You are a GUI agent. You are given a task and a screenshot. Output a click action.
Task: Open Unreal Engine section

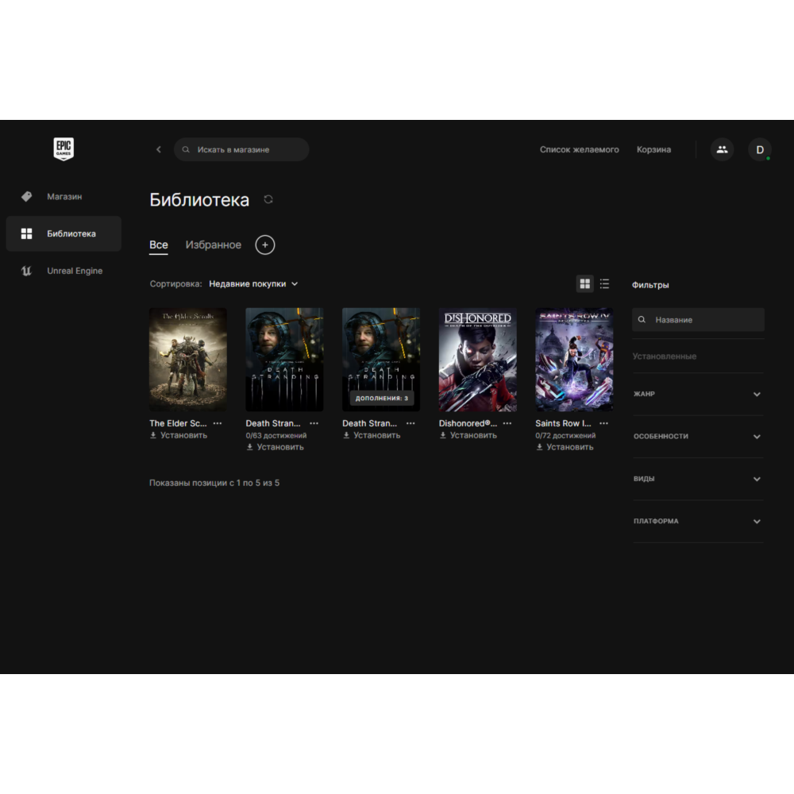tap(64, 271)
